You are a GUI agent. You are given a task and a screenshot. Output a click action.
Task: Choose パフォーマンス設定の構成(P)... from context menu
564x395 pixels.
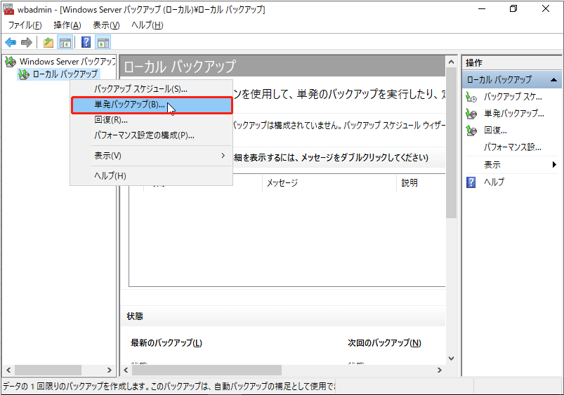coord(152,135)
